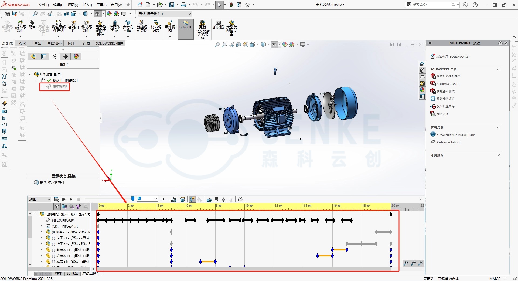This screenshot has width=518, height=281.
Task: Open Partner Solutions link
Action: [x=449, y=142]
